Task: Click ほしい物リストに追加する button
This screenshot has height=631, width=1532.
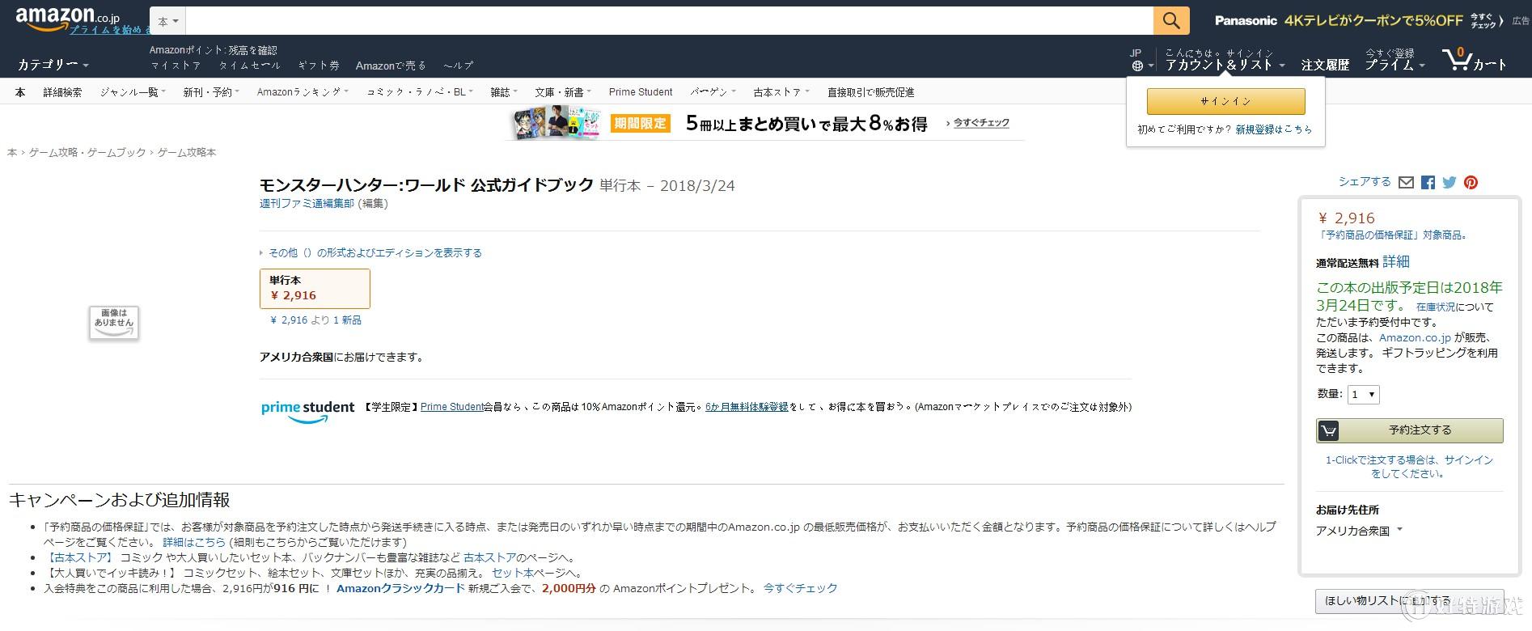Action: 1408,600
